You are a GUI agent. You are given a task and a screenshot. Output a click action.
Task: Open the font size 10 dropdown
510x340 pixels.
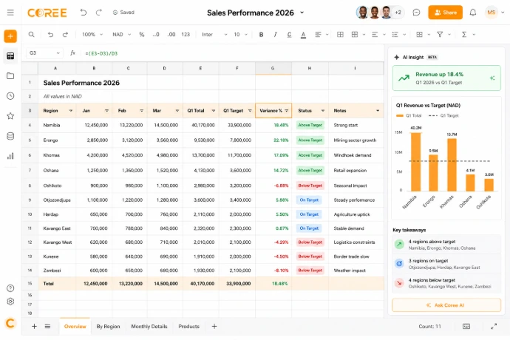241,34
